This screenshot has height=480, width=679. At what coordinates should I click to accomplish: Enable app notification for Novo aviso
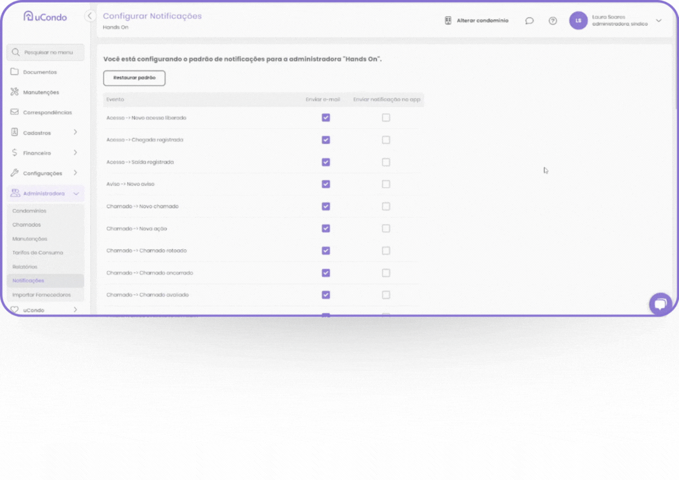[x=385, y=184]
